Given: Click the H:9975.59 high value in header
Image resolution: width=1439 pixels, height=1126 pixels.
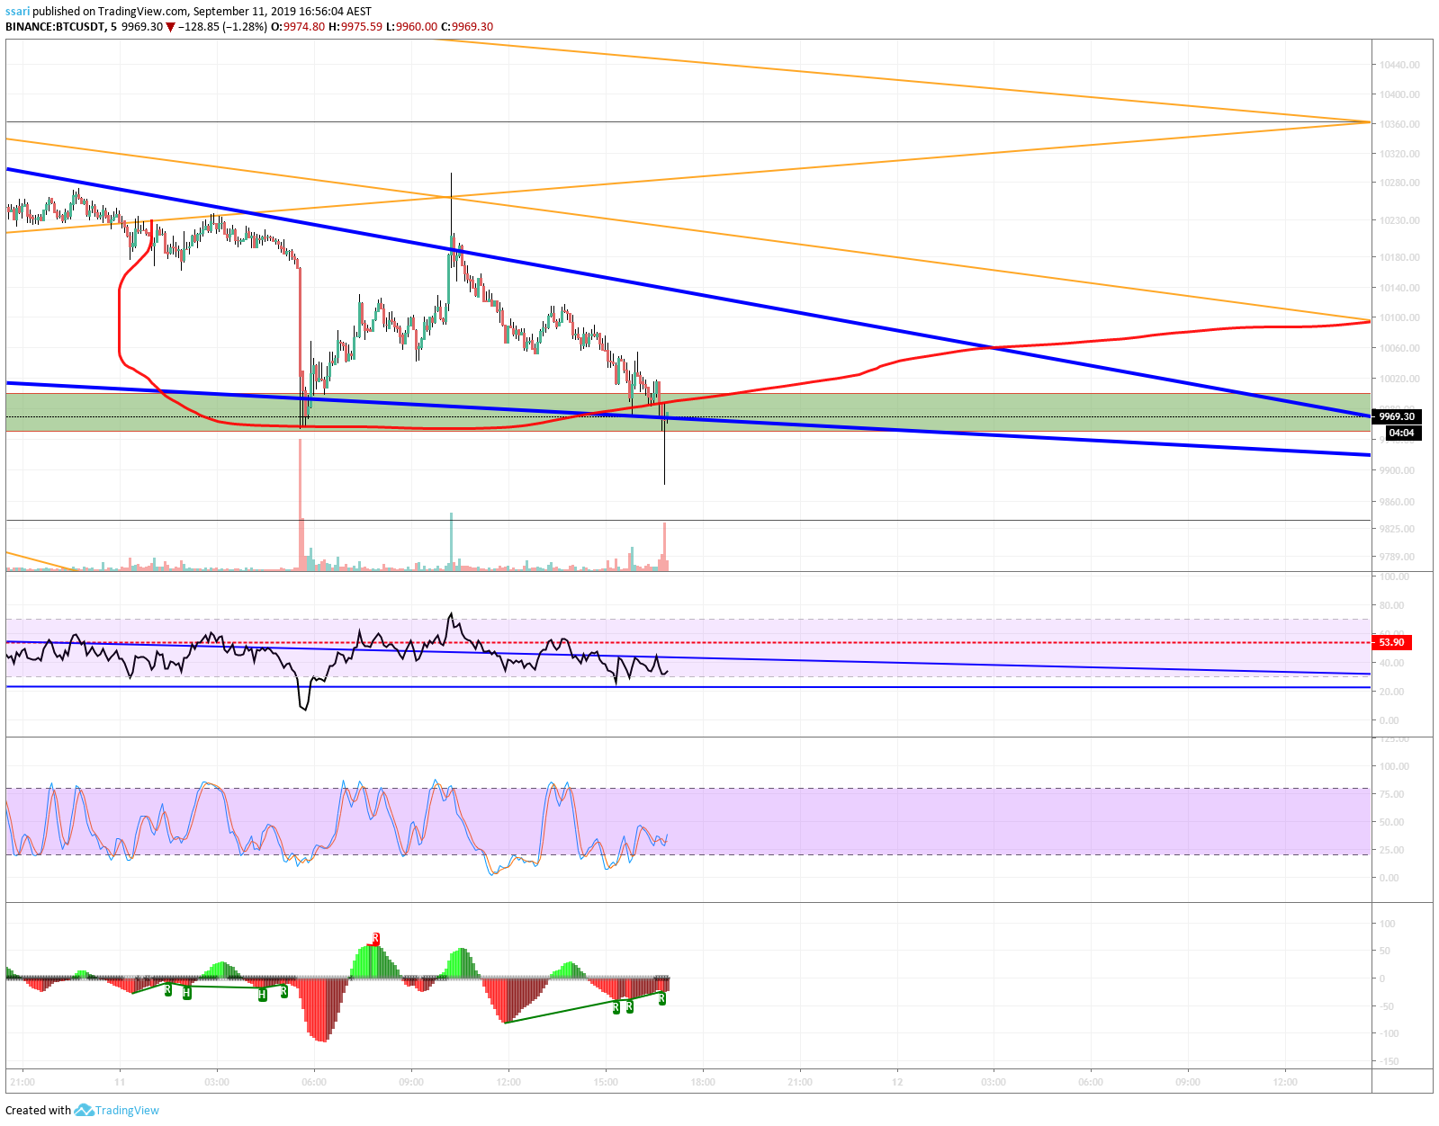Looking at the screenshot, I should click(355, 26).
